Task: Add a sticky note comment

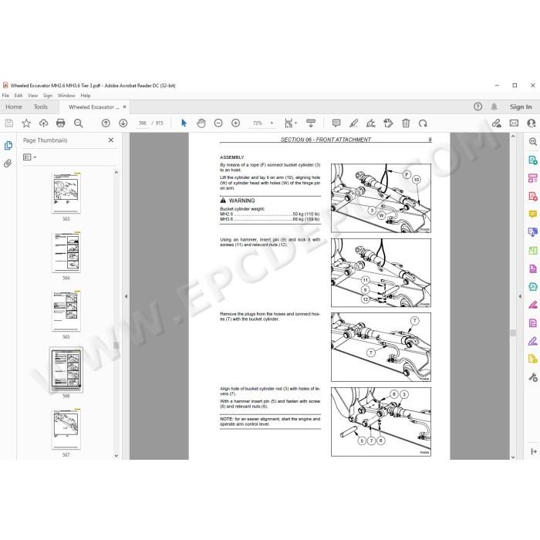Action: pos(336,123)
